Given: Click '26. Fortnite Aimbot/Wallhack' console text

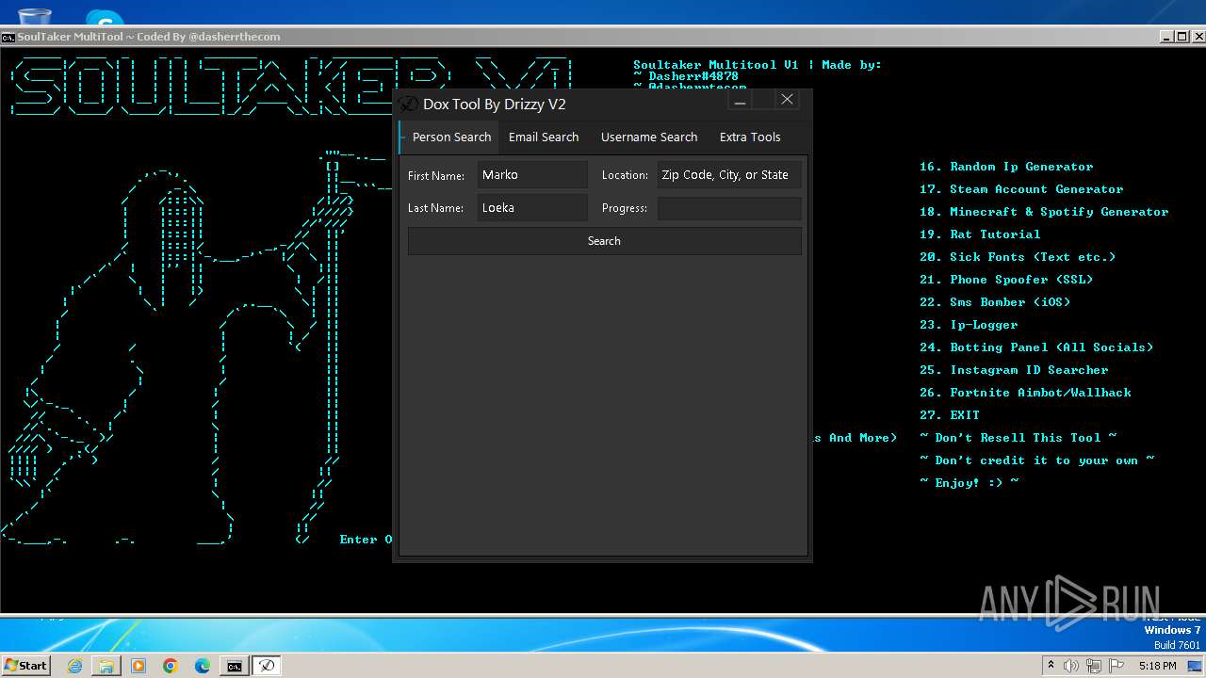Looking at the screenshot, I should (x=1025, y=393).
